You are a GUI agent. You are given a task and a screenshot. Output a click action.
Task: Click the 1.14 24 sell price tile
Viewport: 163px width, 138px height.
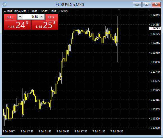click(17, 25)
